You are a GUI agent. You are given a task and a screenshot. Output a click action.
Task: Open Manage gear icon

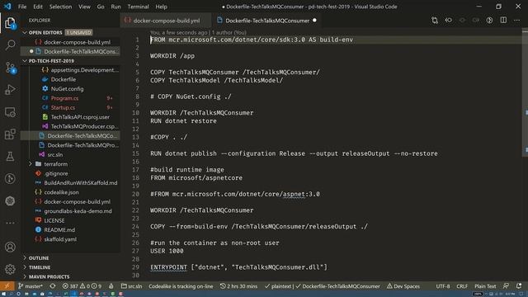[10, 269]
